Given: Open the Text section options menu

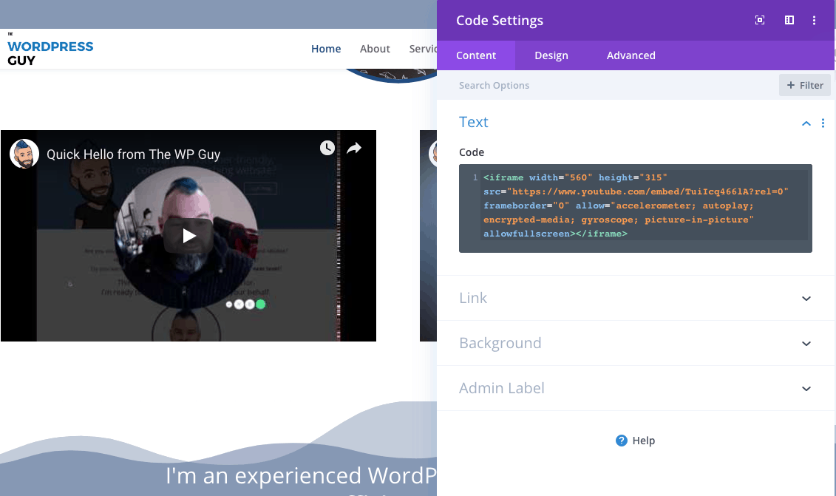Looking at the screenshot, I should (823, 123).
